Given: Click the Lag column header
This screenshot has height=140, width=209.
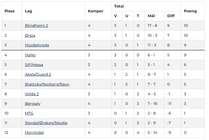Looking at the screenshot, I should click(x=28, y=11).
